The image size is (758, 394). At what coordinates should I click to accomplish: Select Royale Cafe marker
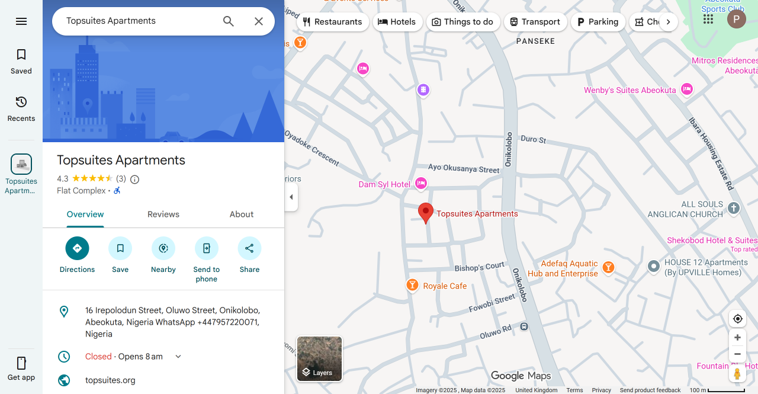tap(413, 285)
